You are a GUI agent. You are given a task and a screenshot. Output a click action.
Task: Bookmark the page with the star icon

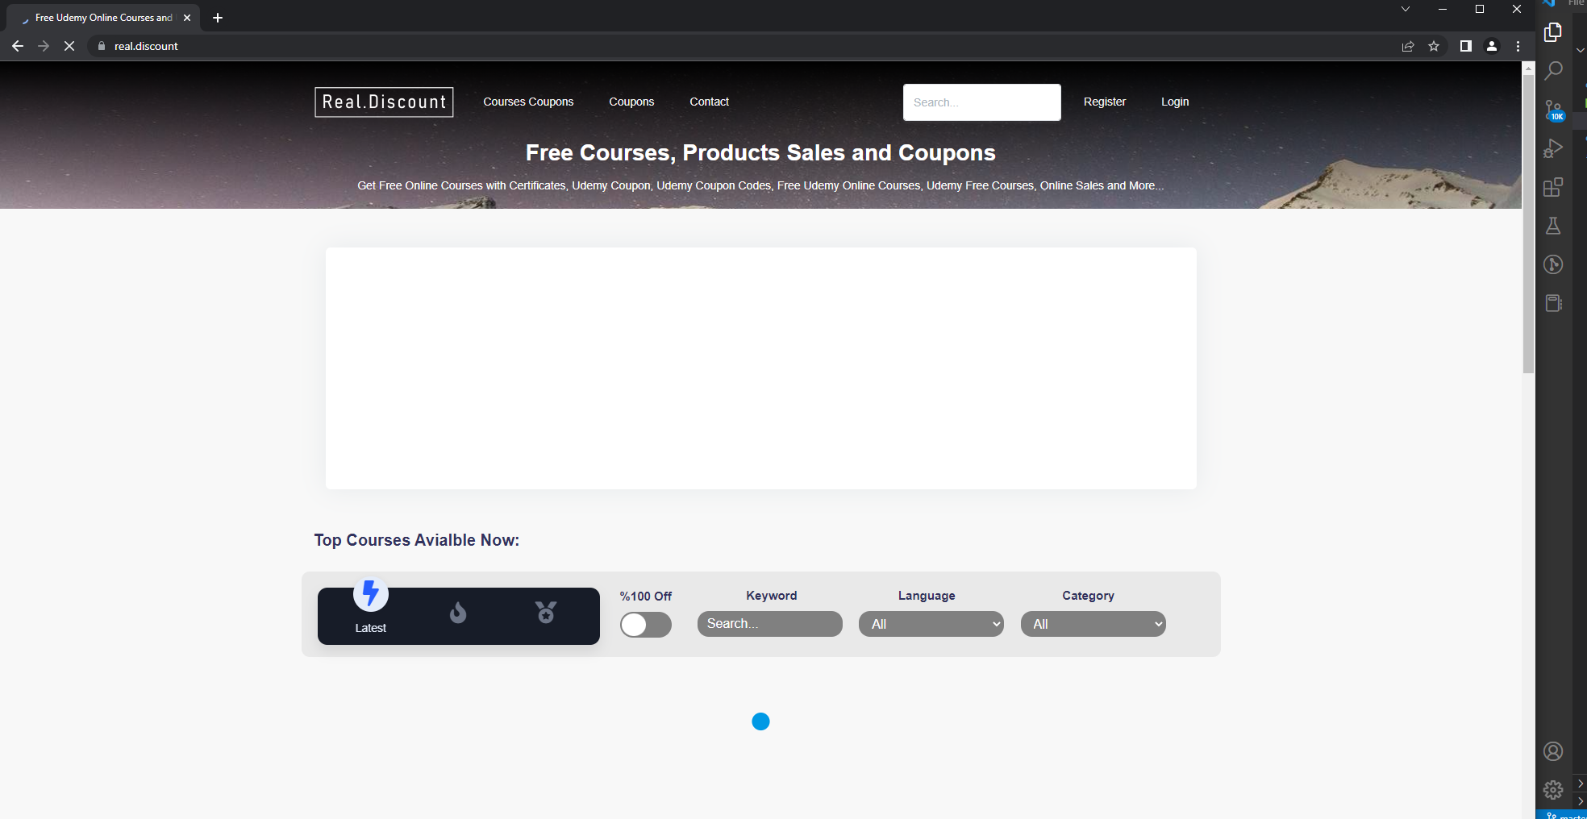pos(1435,46)
